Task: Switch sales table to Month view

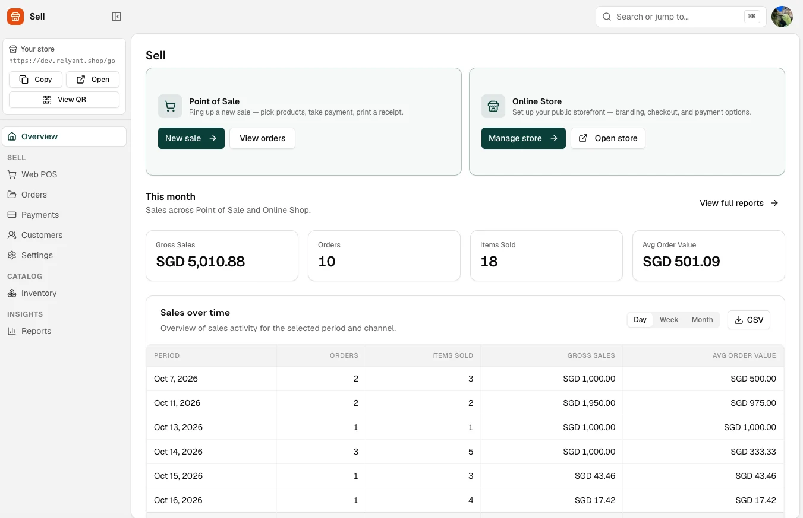Action: coord(702,320)
